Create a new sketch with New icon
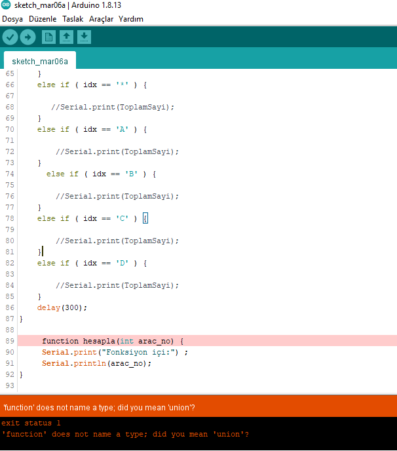Viewport: 397px width, 451px height. 48,37
